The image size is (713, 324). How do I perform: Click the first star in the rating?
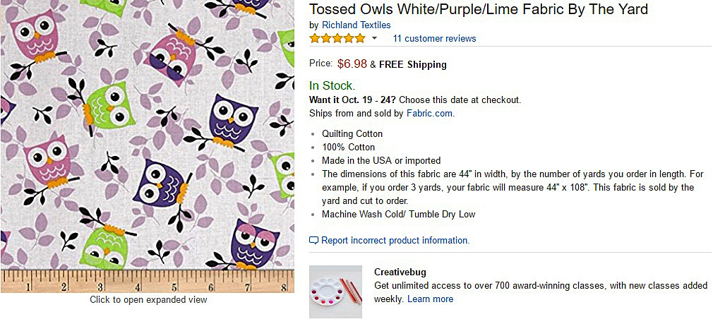pyautogui.click(x=315, y=38)
